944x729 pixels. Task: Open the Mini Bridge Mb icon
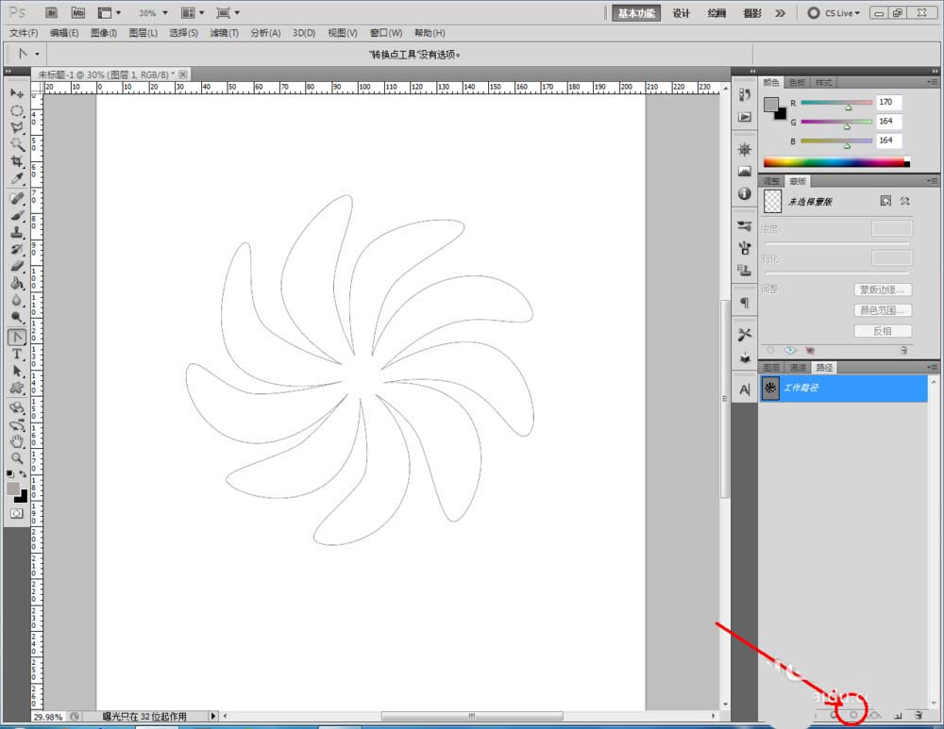coord(78,13)
